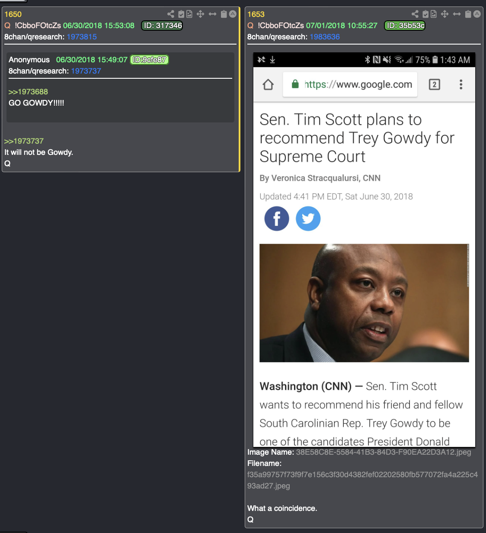Viewport: 486px width, 533px height.
Task: Click the ID:9cfe87 badge
Action: point(149,60)
